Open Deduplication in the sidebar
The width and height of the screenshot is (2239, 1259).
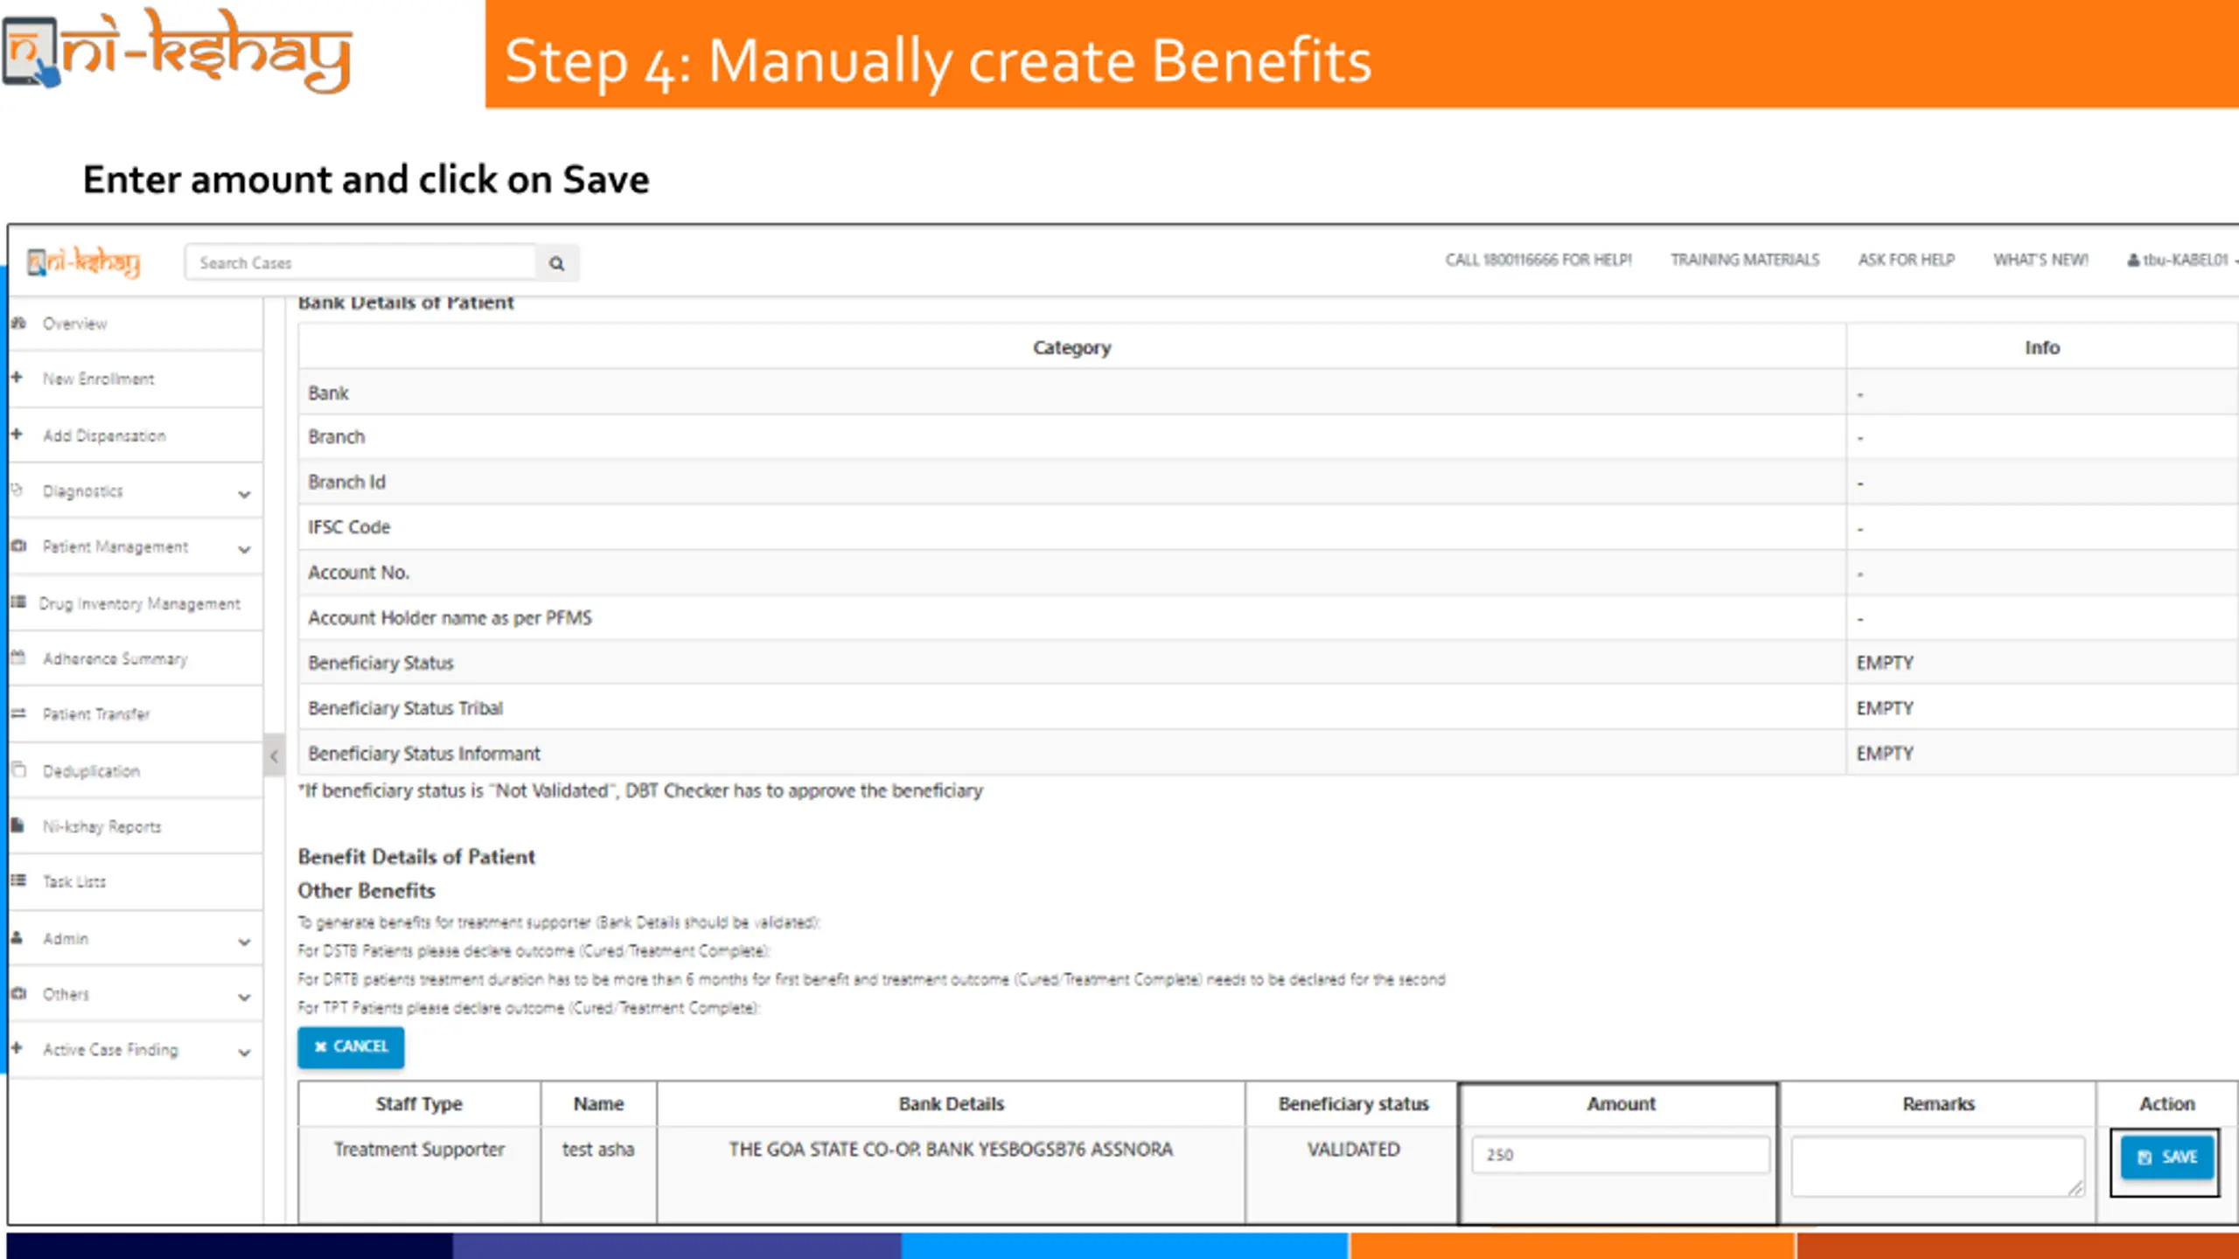point(92,771)
